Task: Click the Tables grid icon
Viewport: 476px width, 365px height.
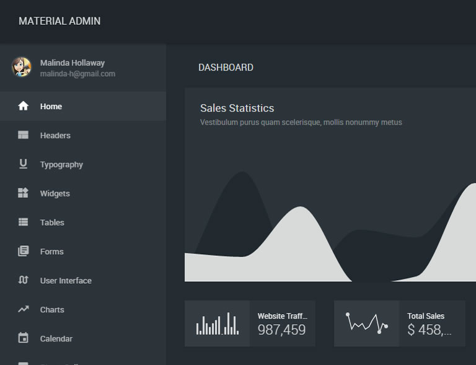Action: 24,222
